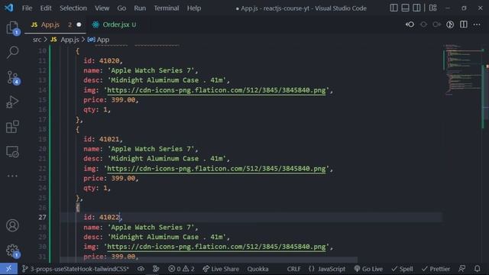Click the run with Quokka icon in editor toolbar
The width and height of the screenshot is (489, 275).
[450, 24]
